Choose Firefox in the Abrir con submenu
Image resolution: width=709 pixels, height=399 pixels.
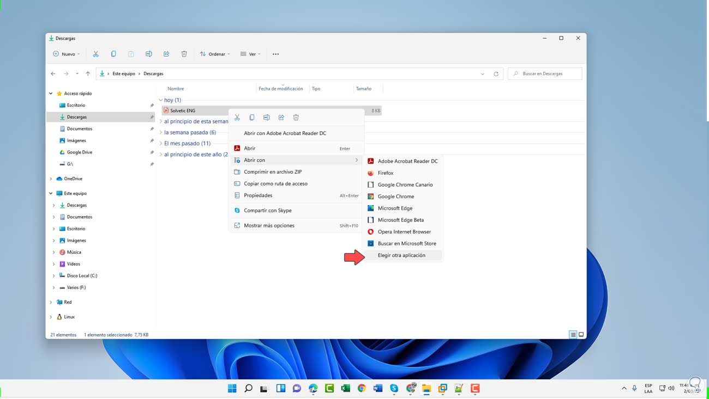[404, 173]
